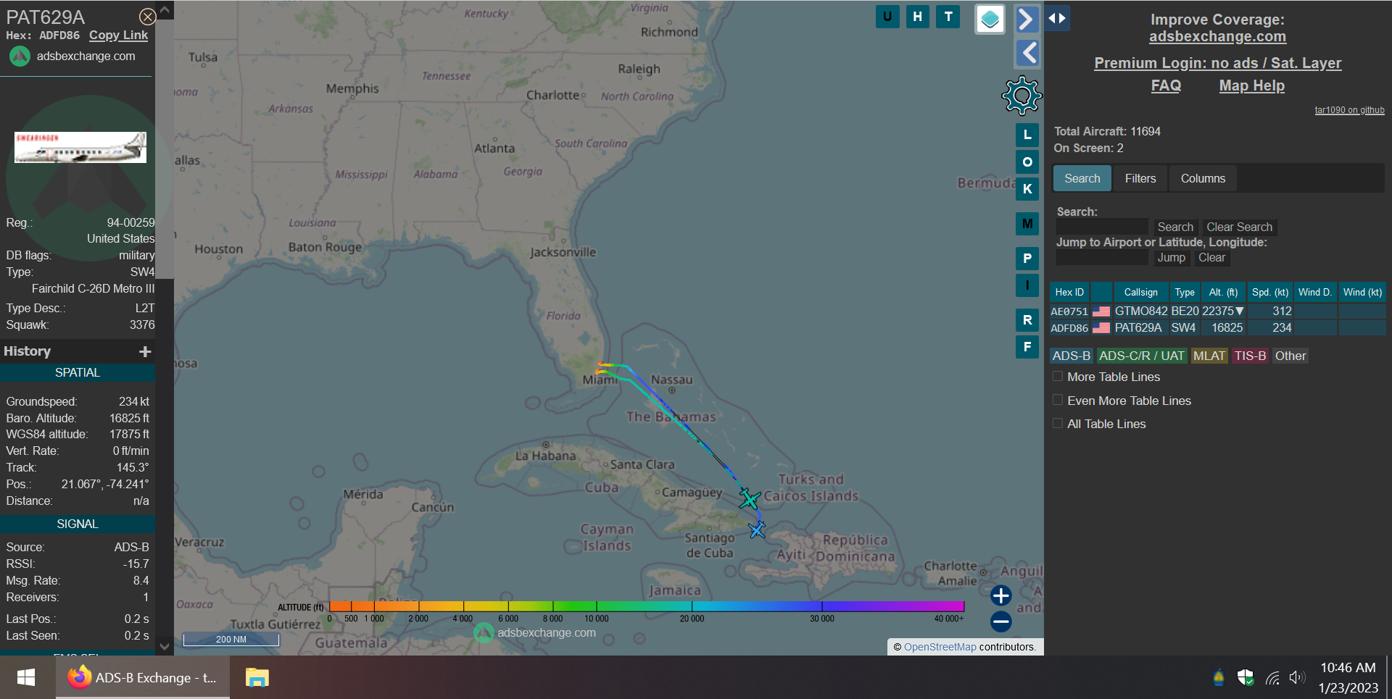Image resolution: width=1392 pixels, height=699 pixels.
Task: Click the Copy Link link
Action: pyautogui.click(x=118, y=35)
